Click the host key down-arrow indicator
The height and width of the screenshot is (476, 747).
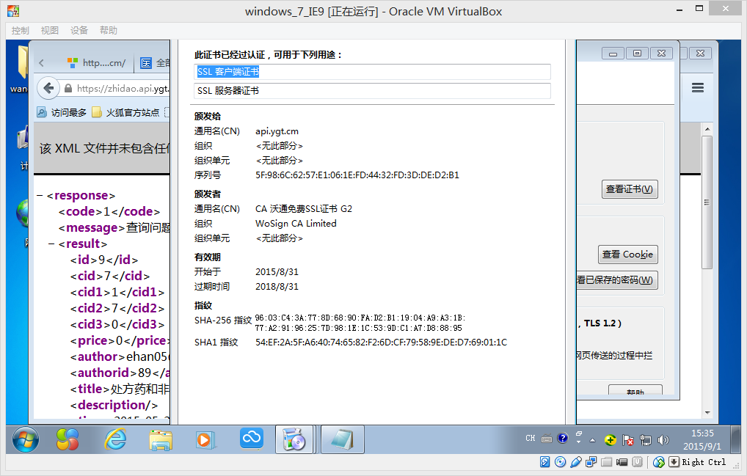pos(674,462)
